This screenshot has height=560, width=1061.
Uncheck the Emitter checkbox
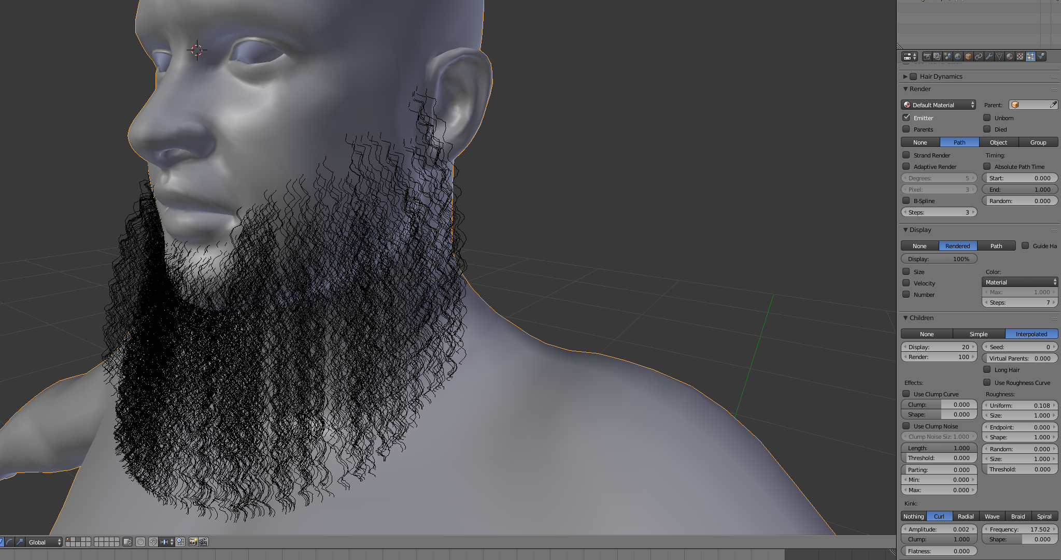(906, 118)
